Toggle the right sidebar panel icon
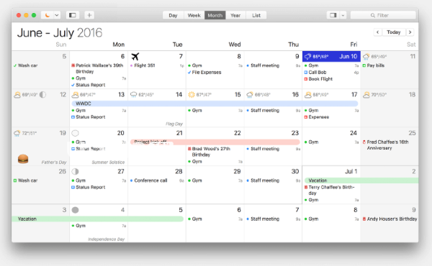Screen dimensions: 432x266 [x=333, y=15]
